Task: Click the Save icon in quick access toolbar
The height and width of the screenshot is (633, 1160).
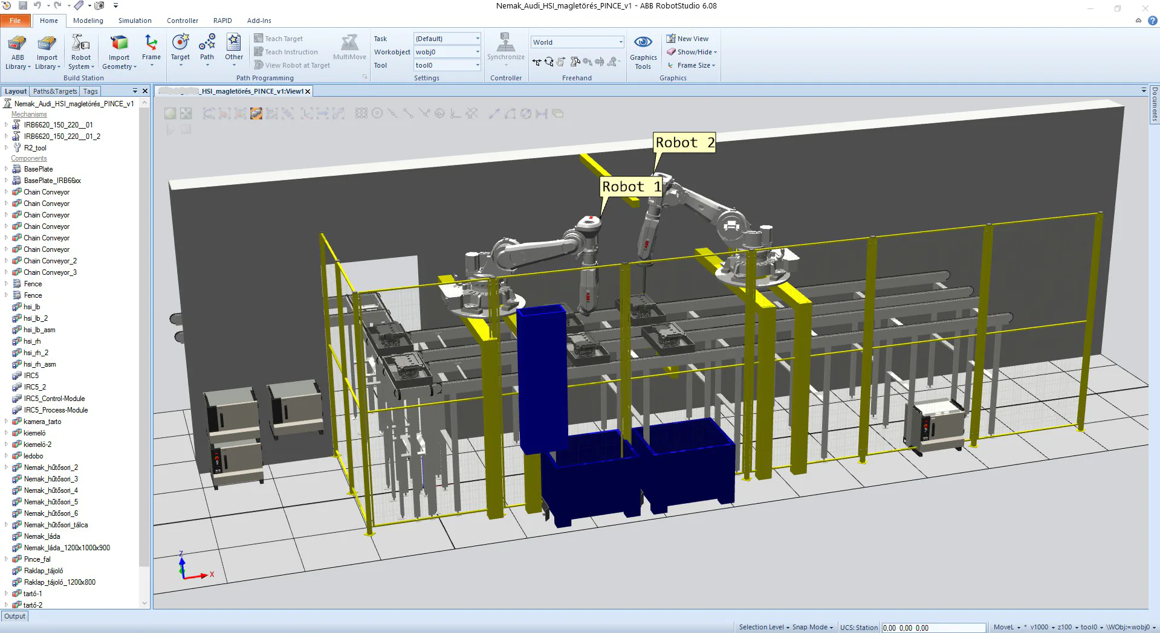Action: (x=23, y=5)
